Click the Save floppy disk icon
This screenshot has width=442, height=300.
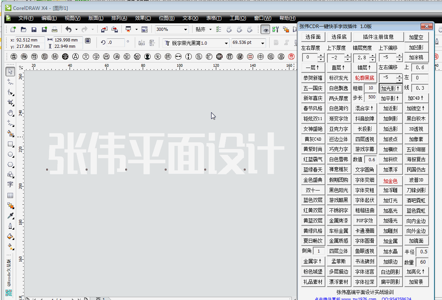coord(34,29)
